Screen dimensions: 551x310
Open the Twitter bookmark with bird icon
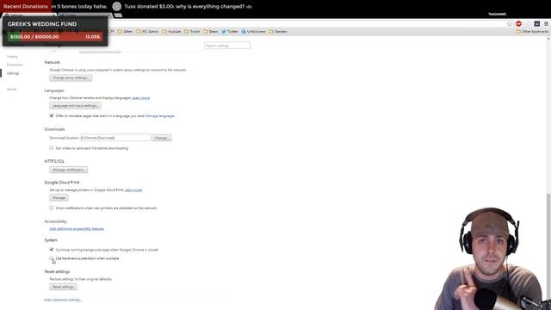(x=230, y=32)
